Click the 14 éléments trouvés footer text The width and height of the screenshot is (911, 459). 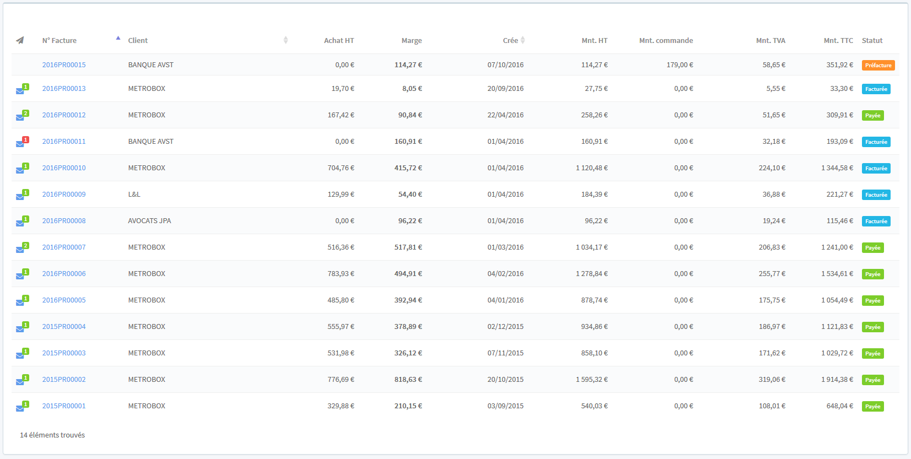[x=52, y=435]
